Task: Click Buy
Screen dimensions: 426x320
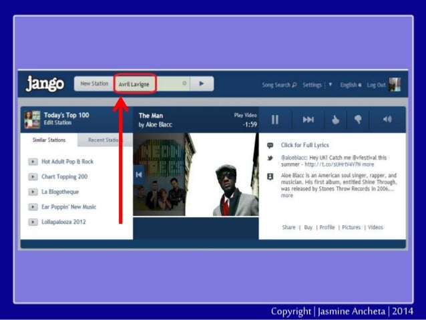Action: 308,227
